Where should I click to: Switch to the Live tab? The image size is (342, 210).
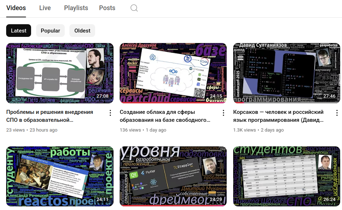(45, 8)
